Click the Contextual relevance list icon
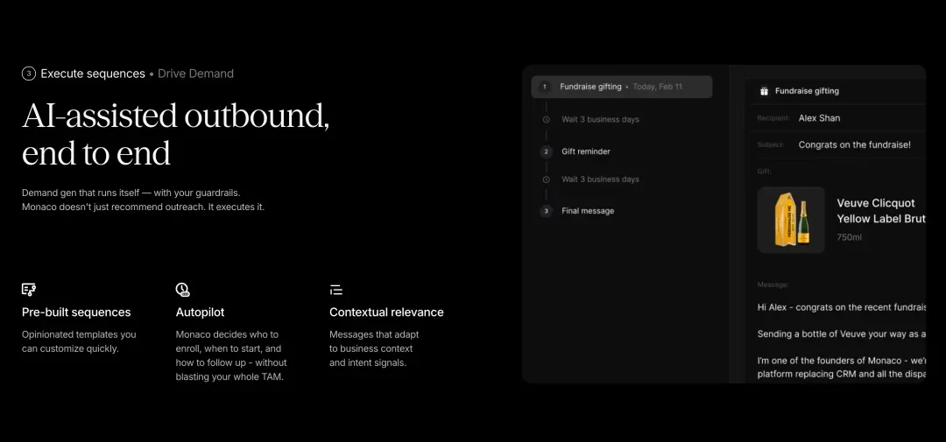946x442 pixels. click(335, 290)
